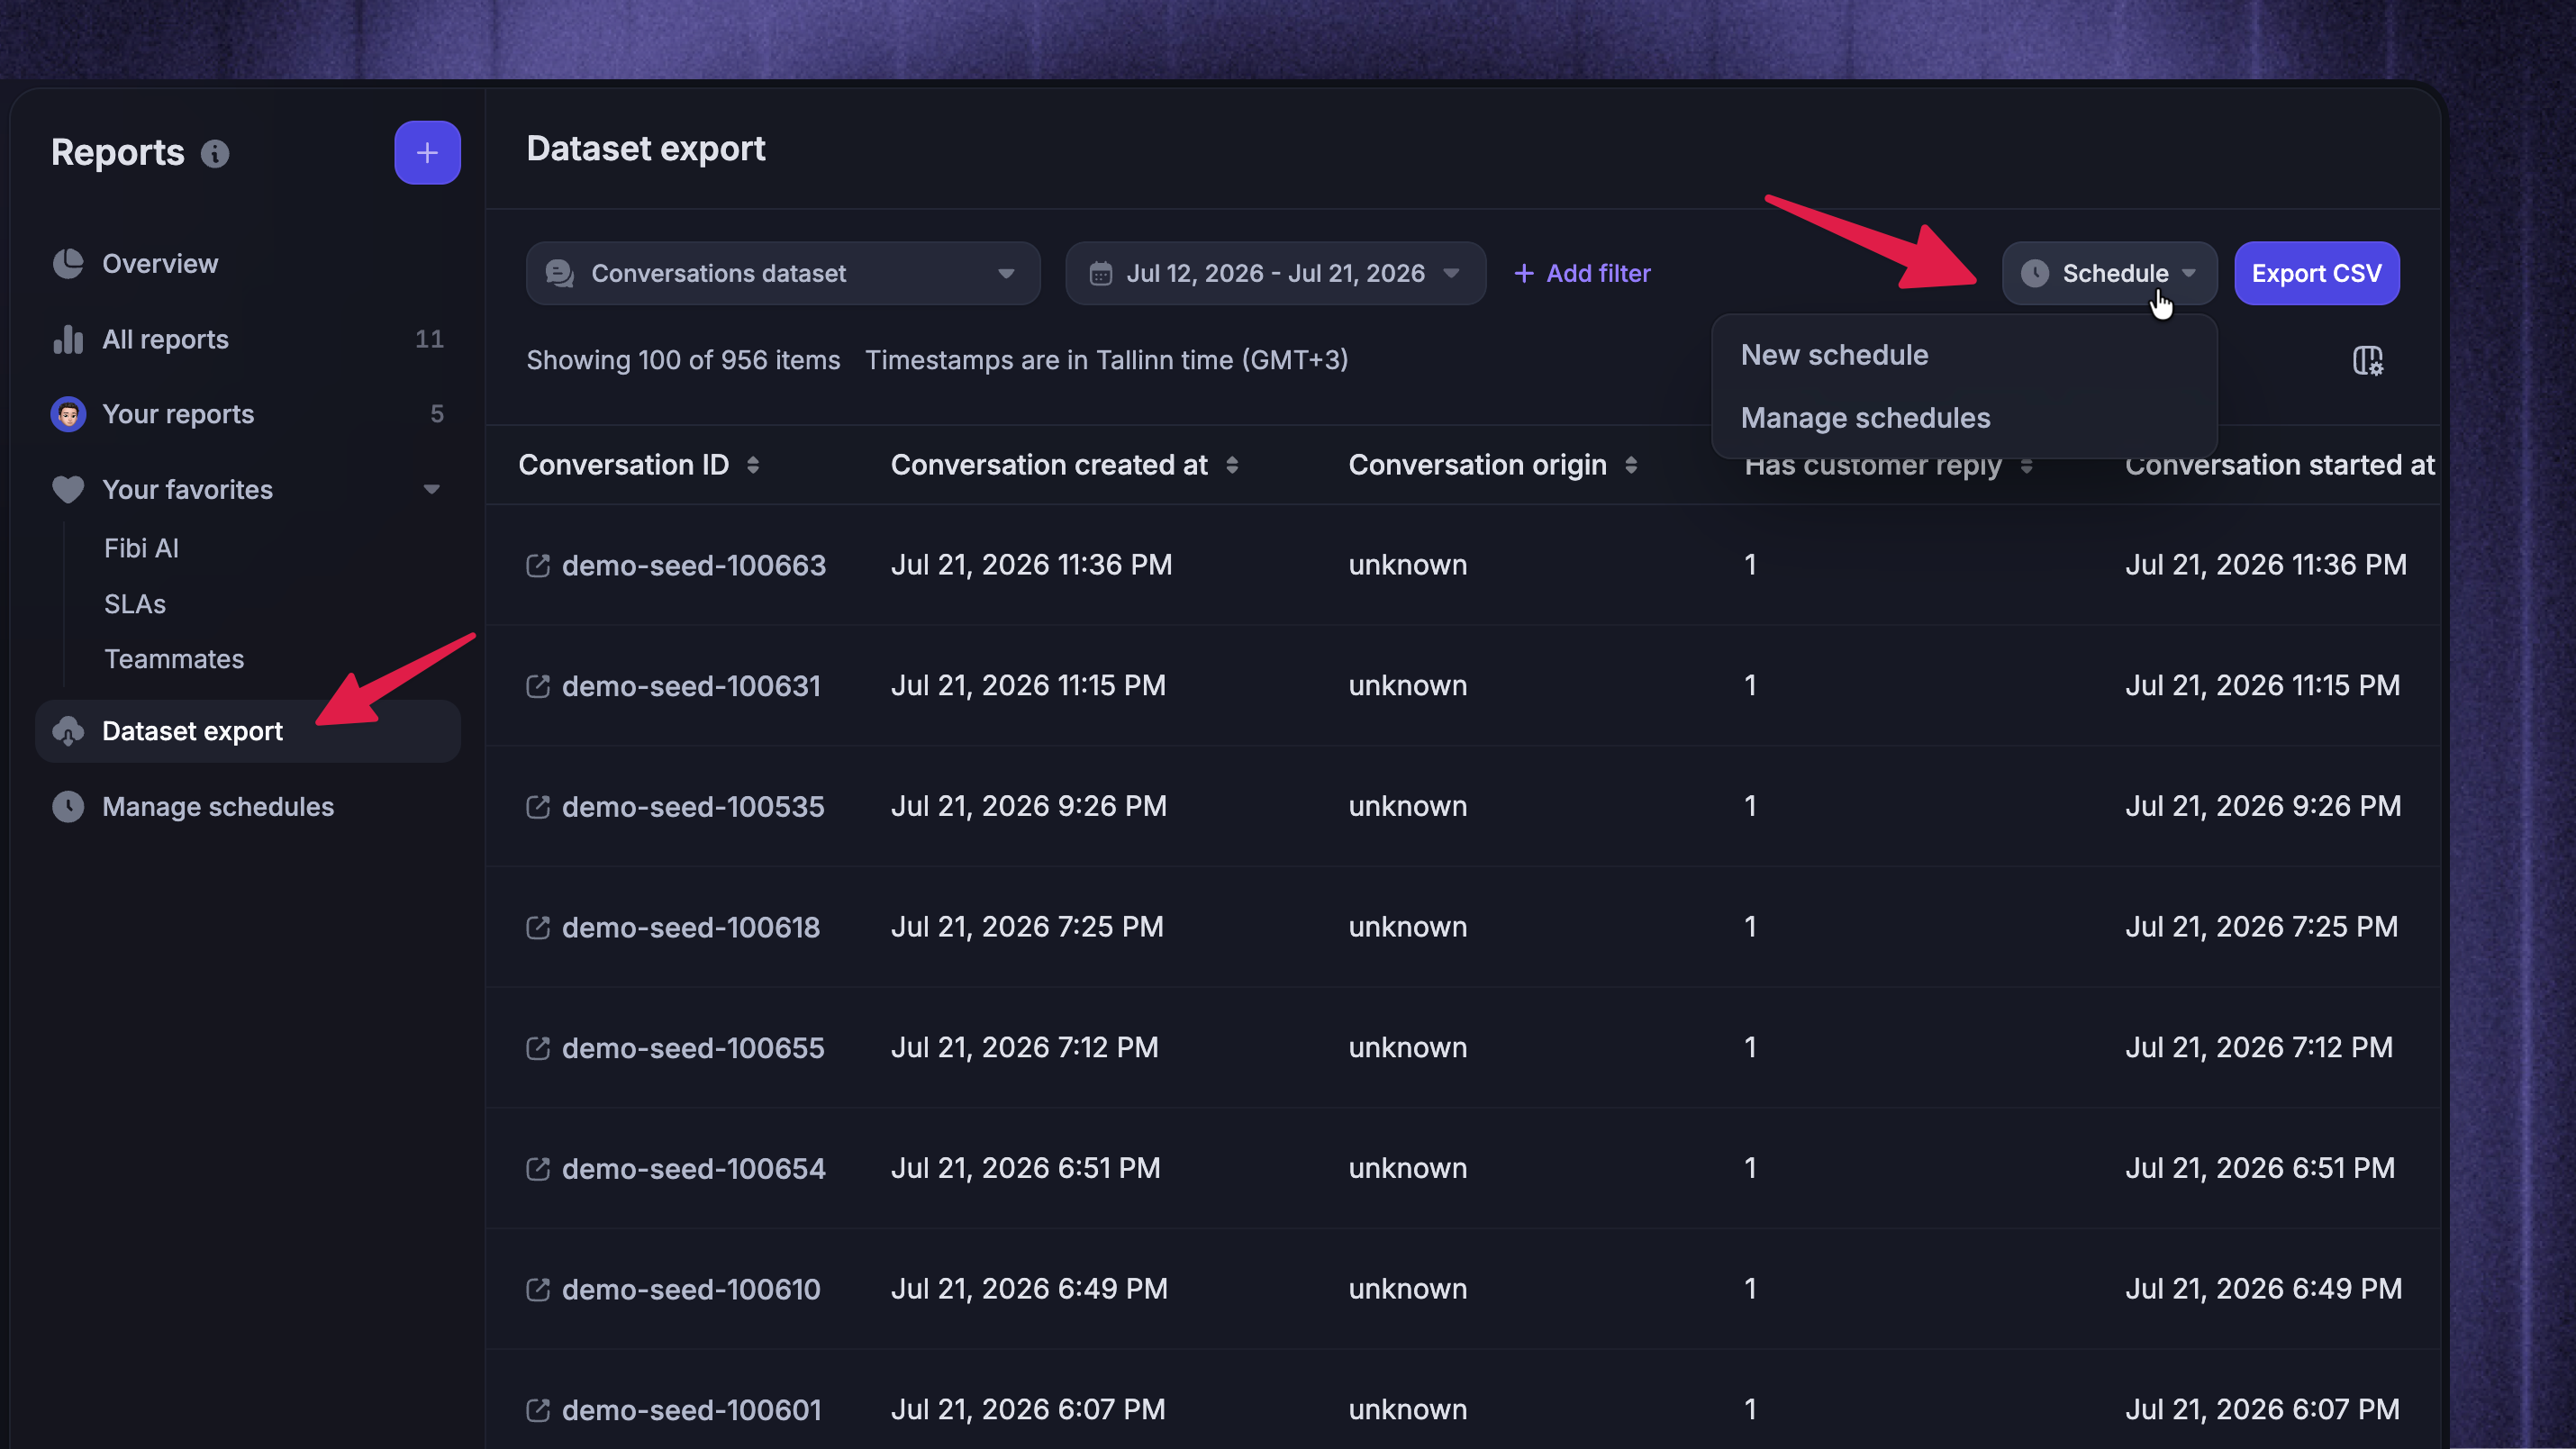Click the 'unknown' origin cell for demo-seed-100631
2576x1449 pixels.
click(x=1407, y=686)
